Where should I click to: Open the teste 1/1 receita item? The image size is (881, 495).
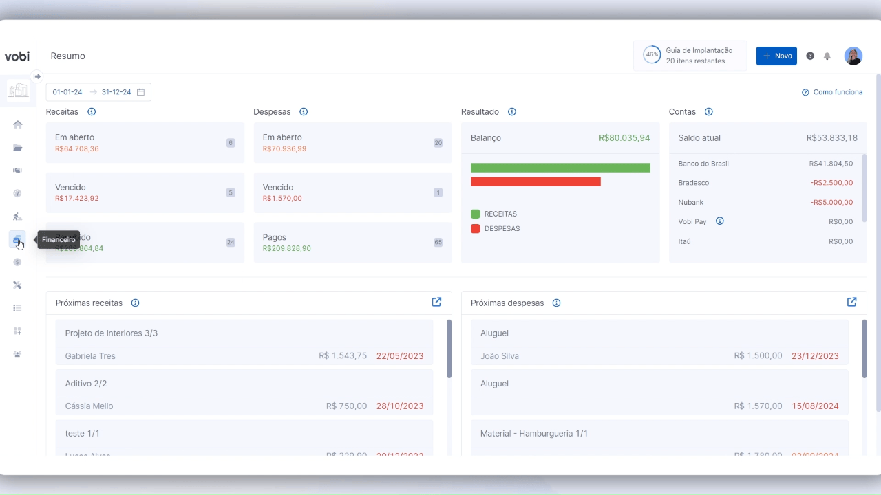[x=244, y=438]
